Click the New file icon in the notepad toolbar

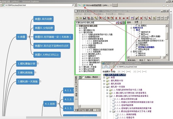pos(77,18)
